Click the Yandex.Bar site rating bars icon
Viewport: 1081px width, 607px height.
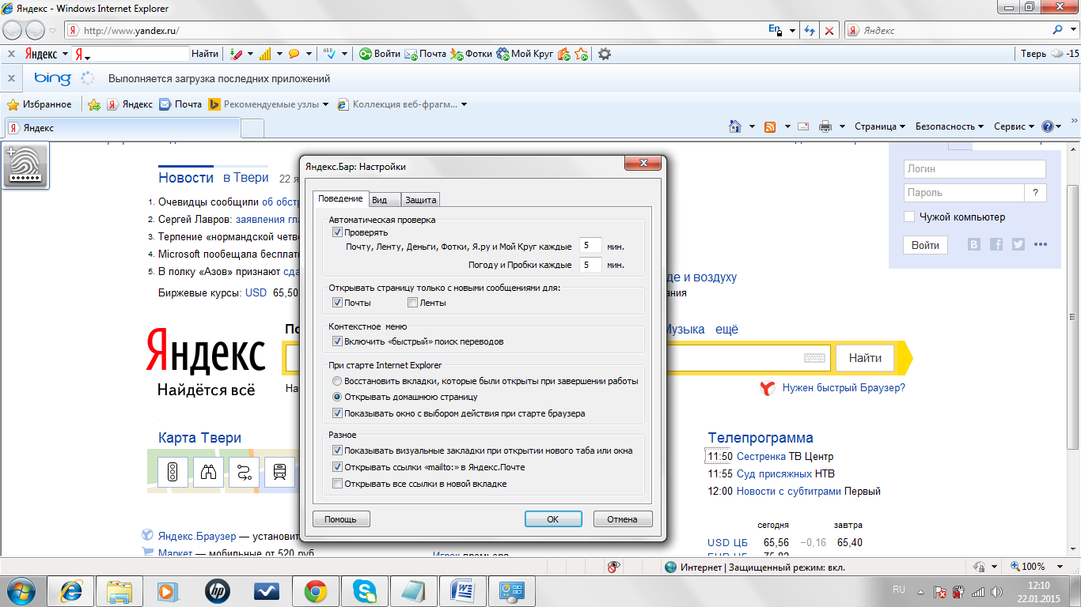[265, 54]
